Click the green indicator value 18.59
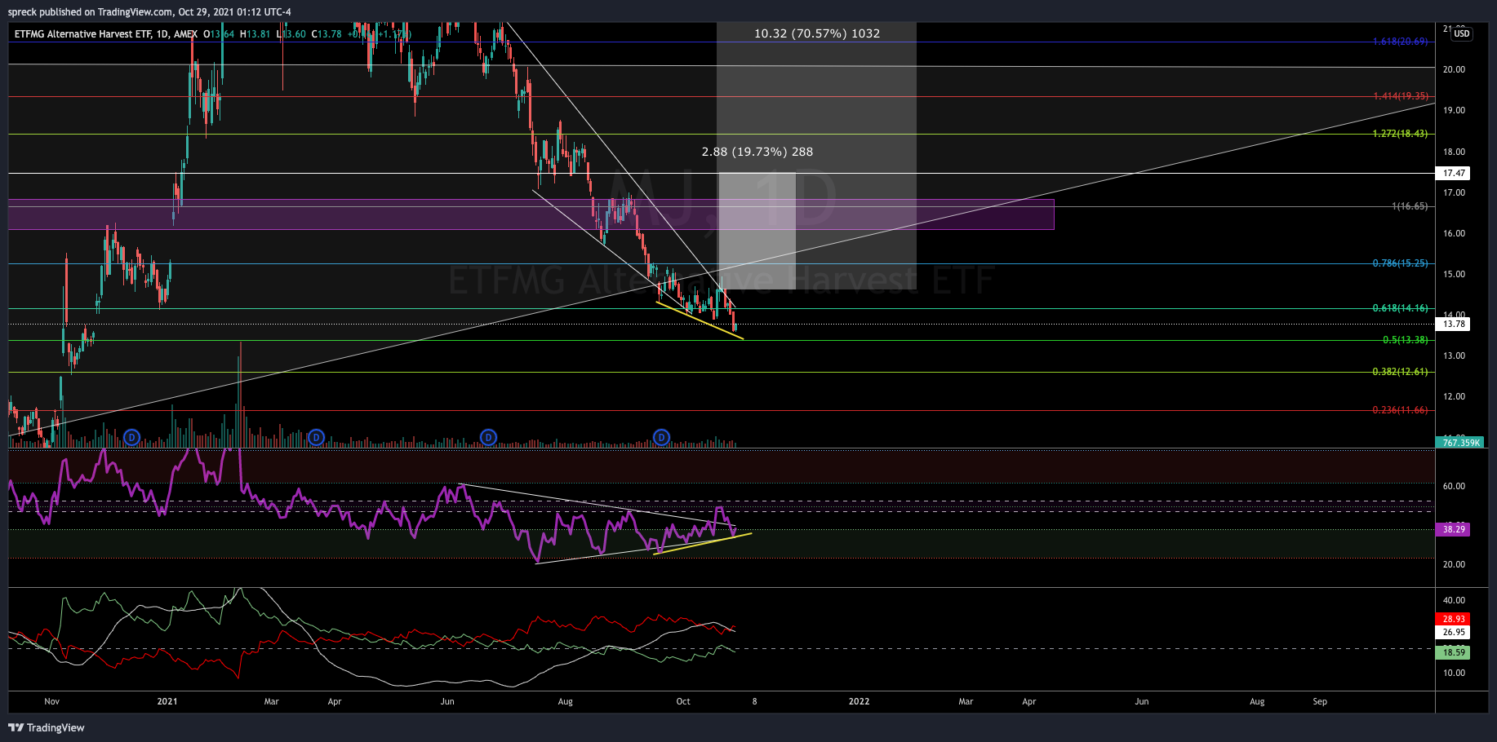 (1454, 652)
